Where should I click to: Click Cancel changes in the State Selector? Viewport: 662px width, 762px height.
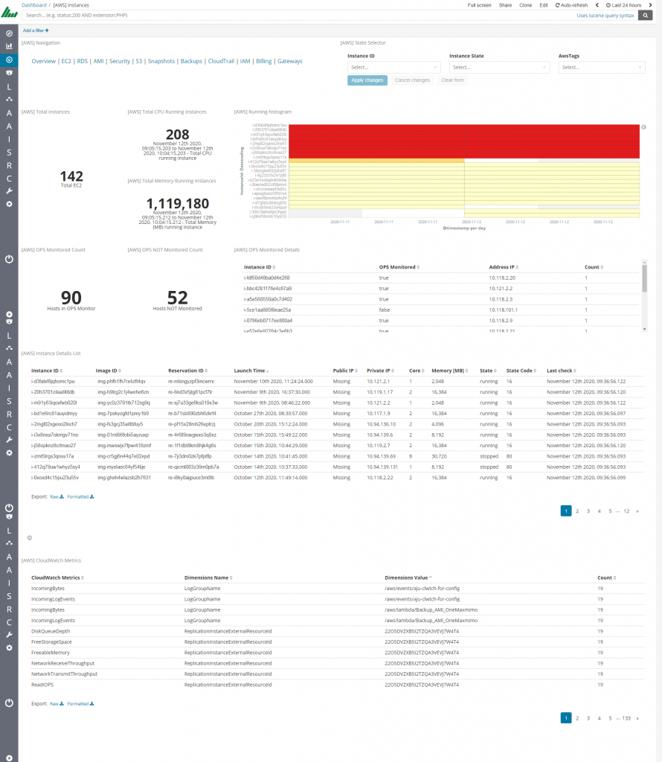(412, 80)
